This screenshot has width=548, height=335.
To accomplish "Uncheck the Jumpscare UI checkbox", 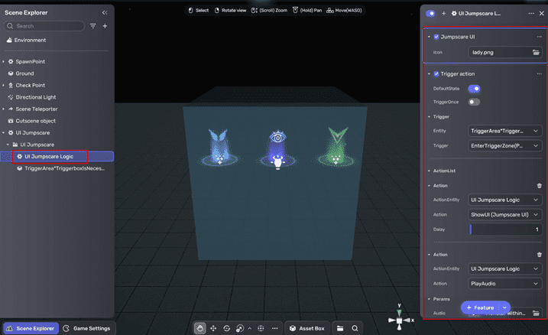I will (x=436, y=37).
